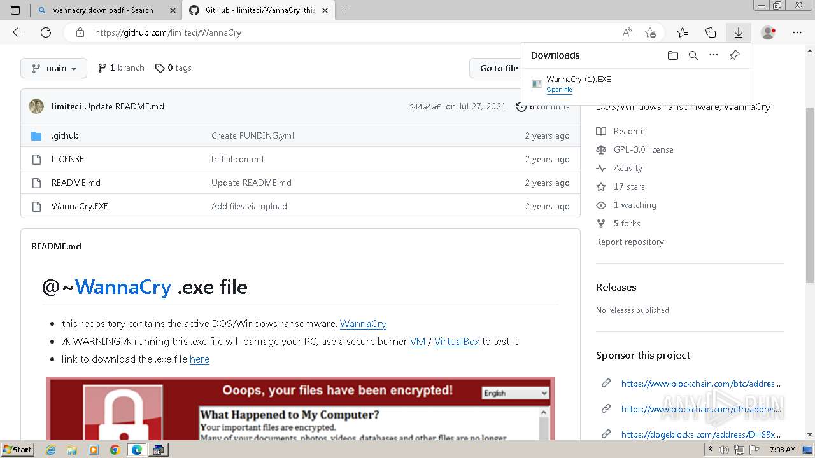Image resolution: width=815 pixels, height=458 pixels.
Task: Open new tab with plus button
Action: coord(346,10)
